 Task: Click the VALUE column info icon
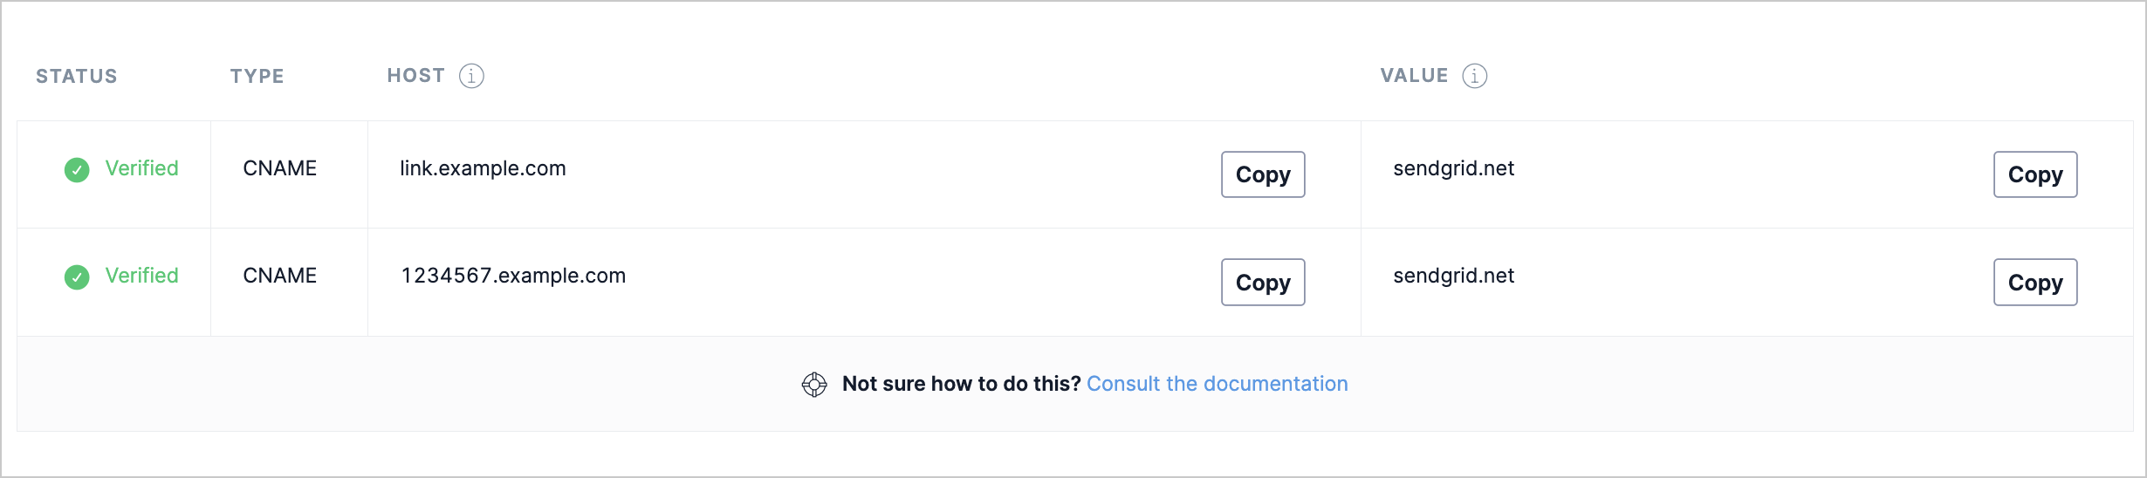point(1475,76)
